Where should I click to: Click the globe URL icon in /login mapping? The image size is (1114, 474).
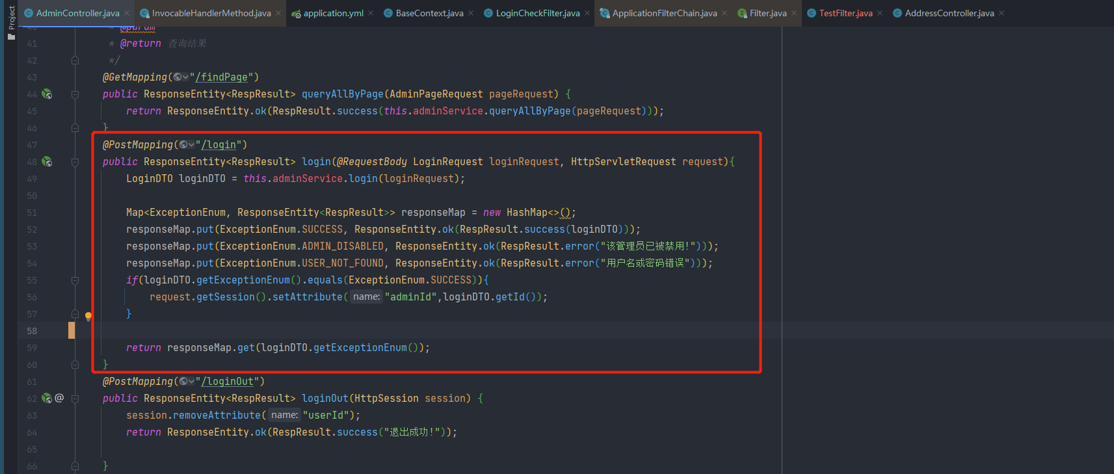(x=185, y=145)
